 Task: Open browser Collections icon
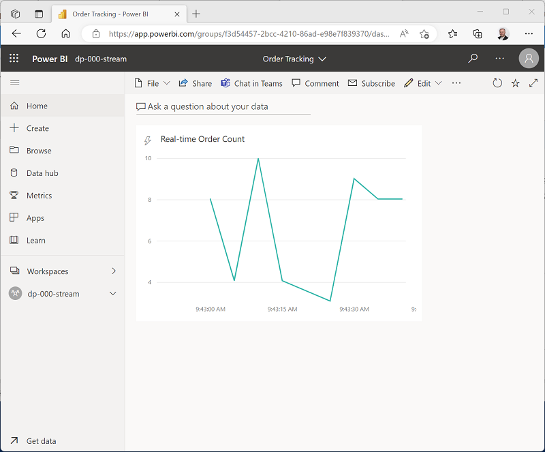click(478, 34)
